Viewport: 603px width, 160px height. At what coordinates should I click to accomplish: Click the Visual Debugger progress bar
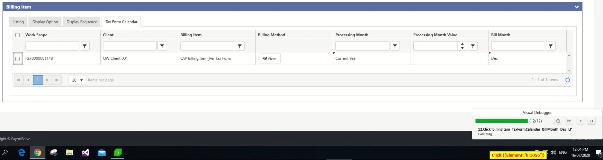coord(501,121)
